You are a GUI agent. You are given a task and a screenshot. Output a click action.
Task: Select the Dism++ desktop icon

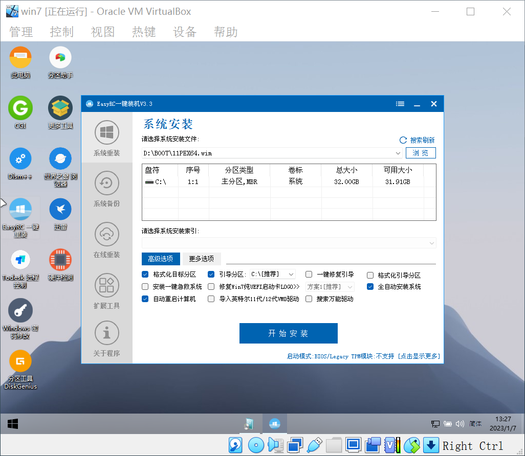click(x=20, y=164)
